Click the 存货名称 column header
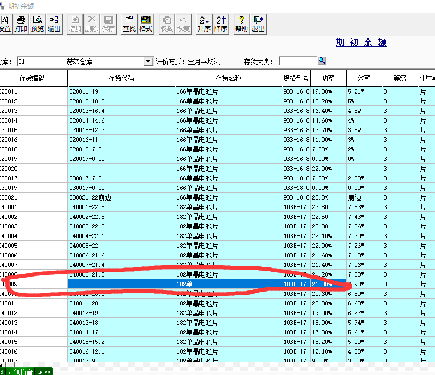 coord(228,78)
